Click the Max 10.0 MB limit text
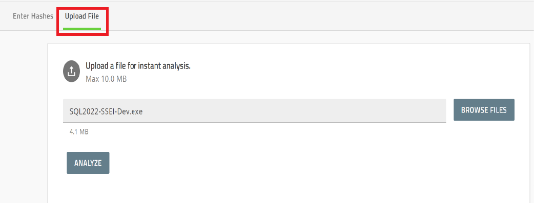534x203 pixels. coord(106,79)
